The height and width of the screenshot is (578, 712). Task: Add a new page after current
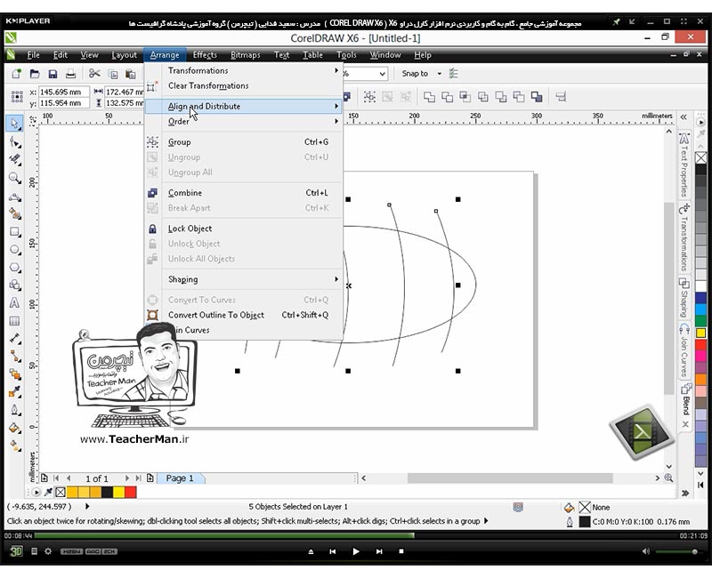click(x=150, y=478)
